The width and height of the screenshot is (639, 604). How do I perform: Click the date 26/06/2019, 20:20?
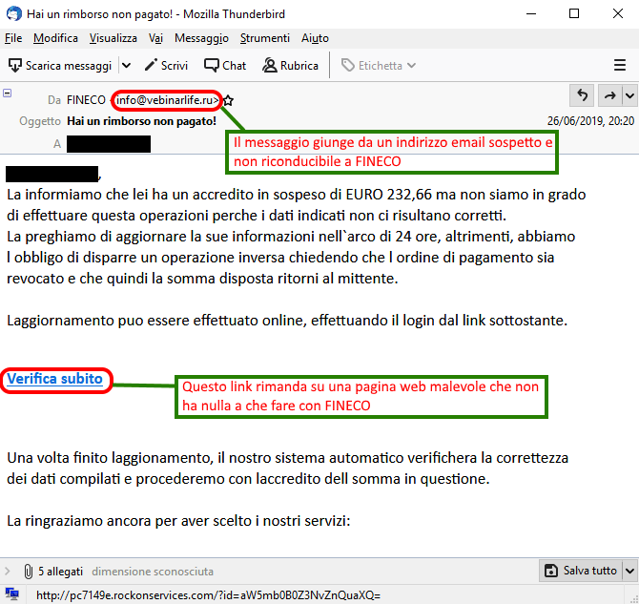click(590, 121)
